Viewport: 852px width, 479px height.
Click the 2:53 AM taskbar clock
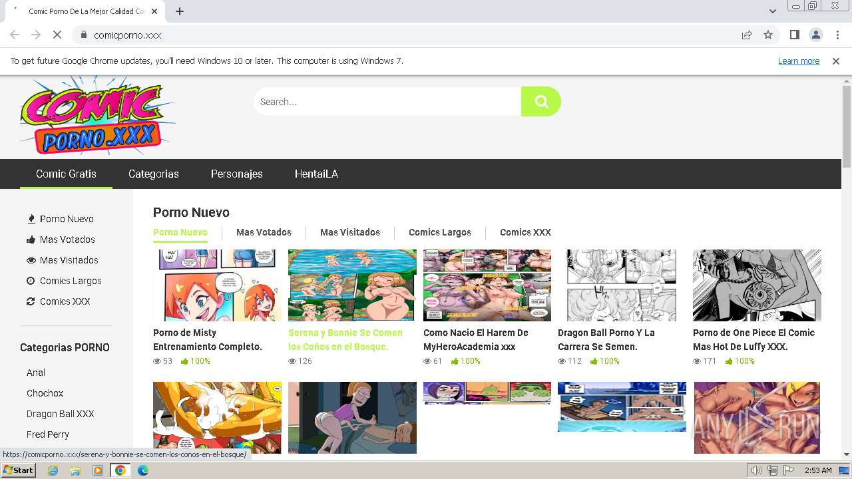817,470
